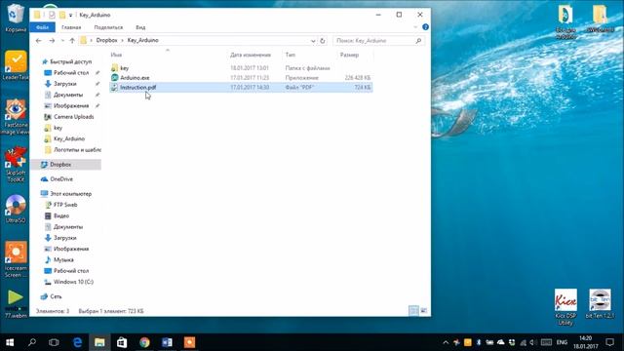Sort by Тип column header
Viewport: 624px width, 351px height.
coord(291,55)
